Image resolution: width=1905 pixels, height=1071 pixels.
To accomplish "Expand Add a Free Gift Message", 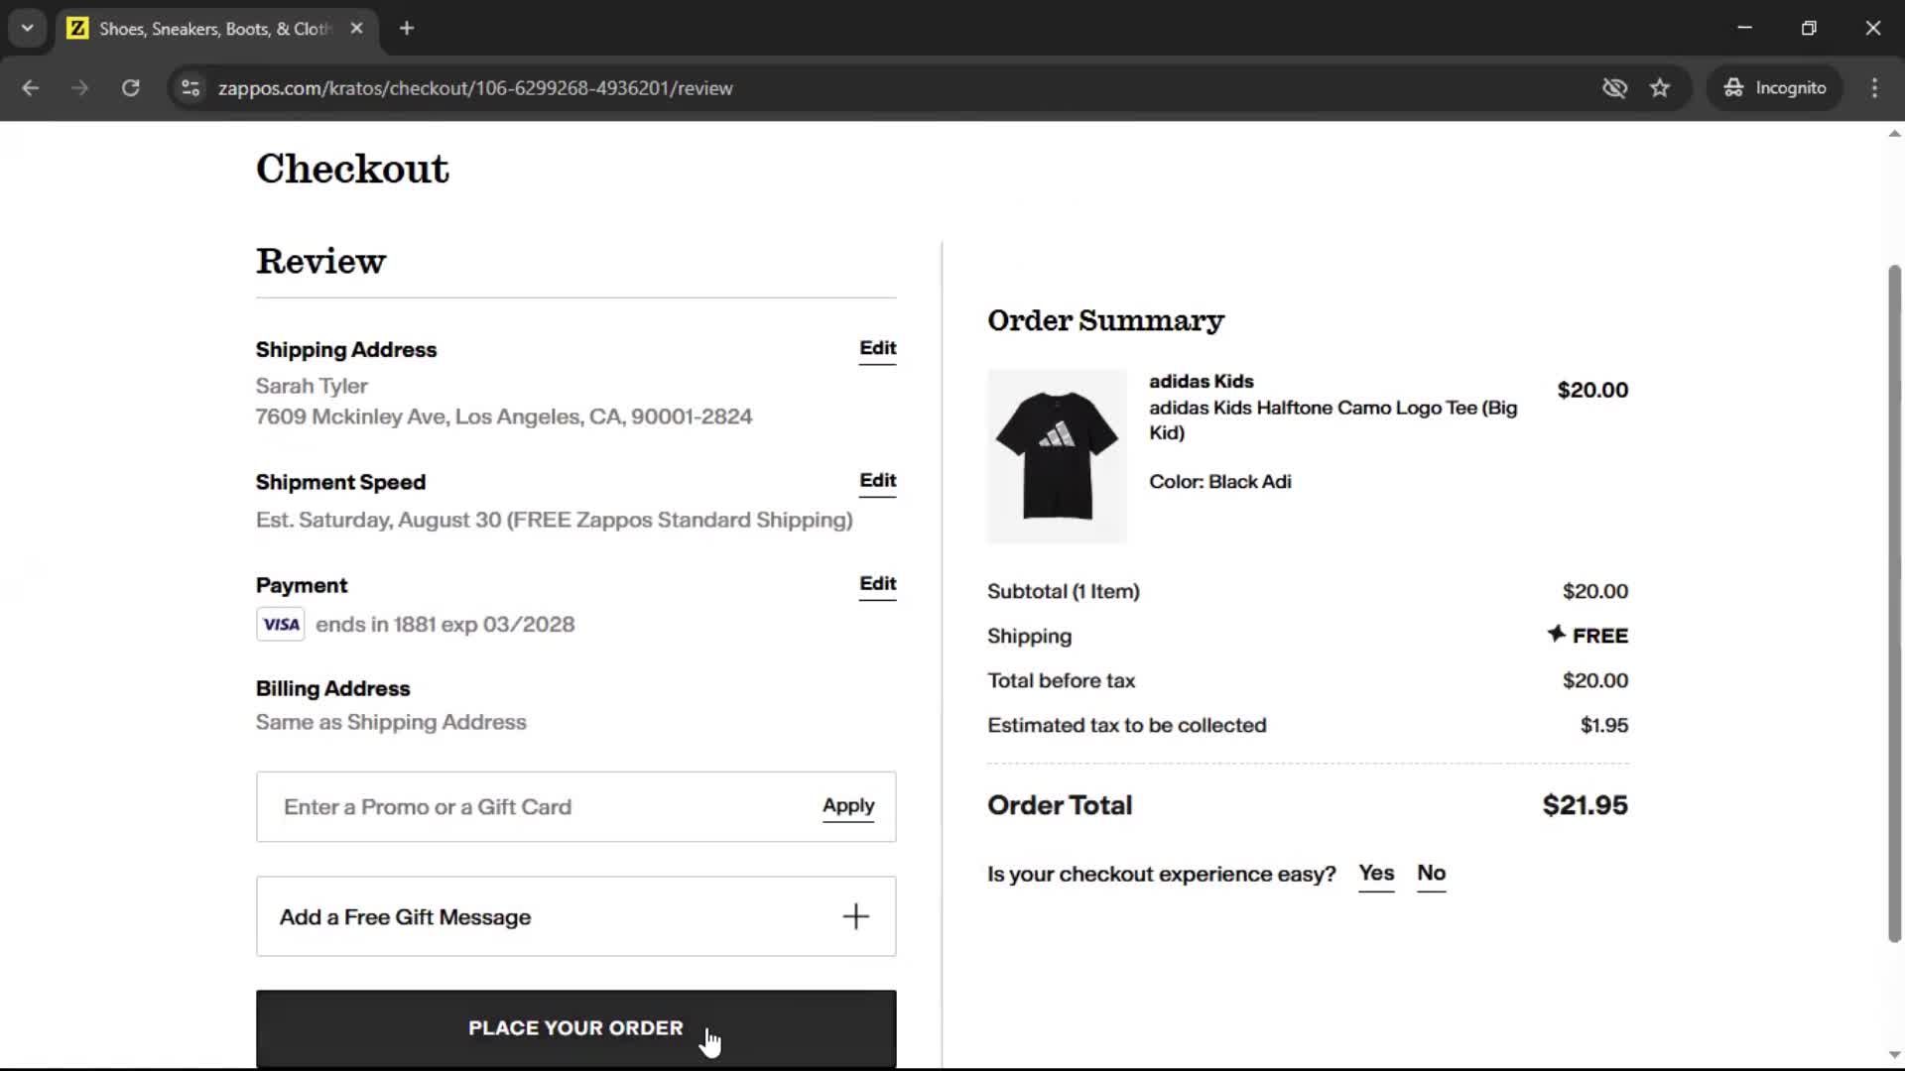I will 575,916.
